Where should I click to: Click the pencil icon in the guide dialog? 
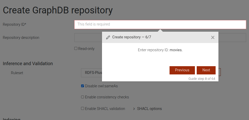108,37
